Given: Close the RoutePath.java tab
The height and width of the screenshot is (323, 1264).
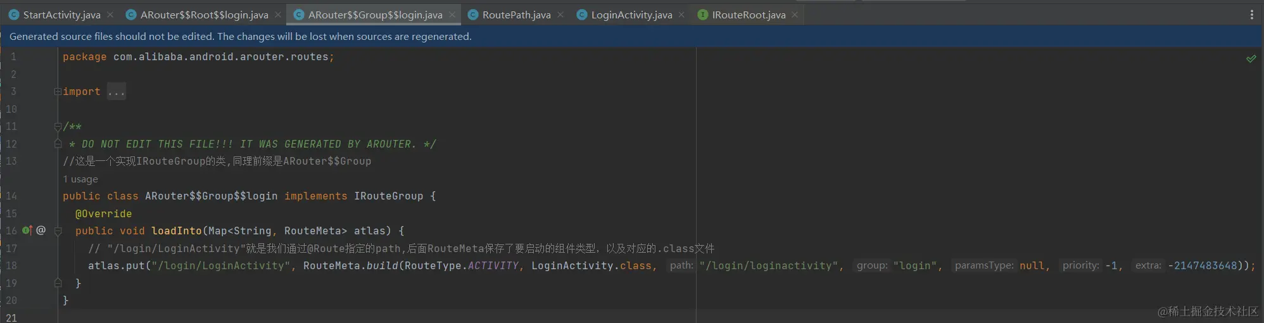Looking at the screenshot, I should [x=560, y=15].
